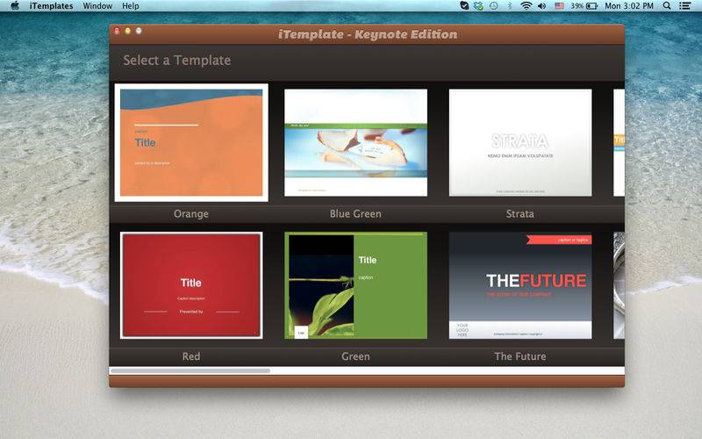Open the Help menu
Image resolution: width=702 pixels, height=439 pixels.
pyautogui.click(x=130, y=6)
